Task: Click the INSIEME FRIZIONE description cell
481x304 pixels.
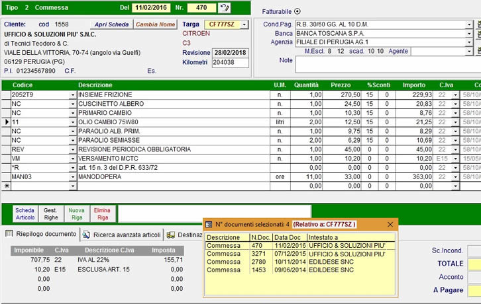Action: (x=174, y=95)
